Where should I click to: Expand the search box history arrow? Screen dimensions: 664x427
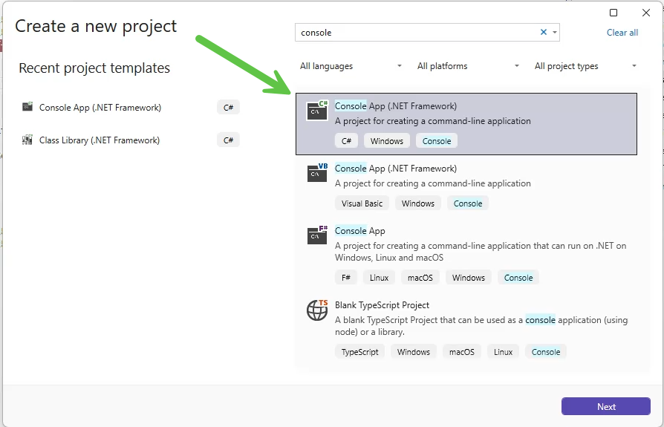[555, 33]
